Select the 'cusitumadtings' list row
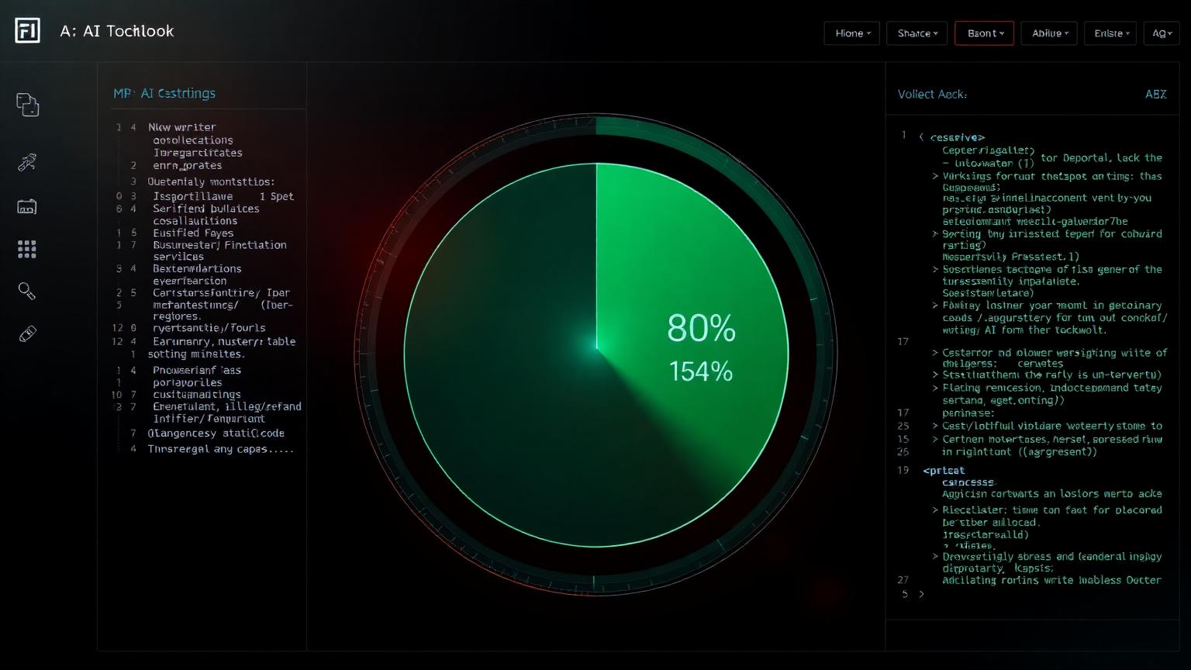Viewport: 1191px width, 670px height. tap(197, 395)
